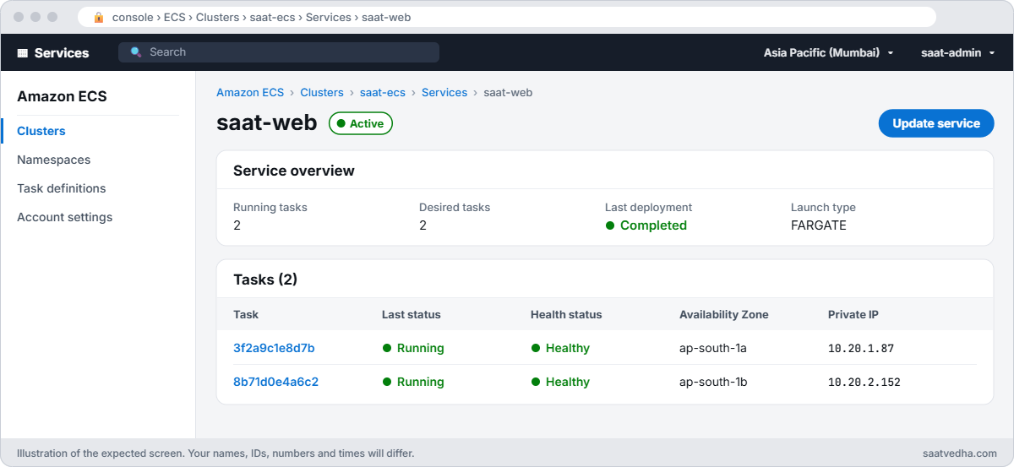Click Healthy status of task 3f2a9c1e8d7b
The image size is (1014, 467).
[x=560, y=348]
